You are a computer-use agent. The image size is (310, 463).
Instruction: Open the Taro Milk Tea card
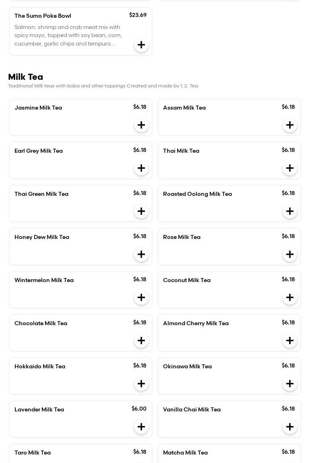(x=33, y=453)
